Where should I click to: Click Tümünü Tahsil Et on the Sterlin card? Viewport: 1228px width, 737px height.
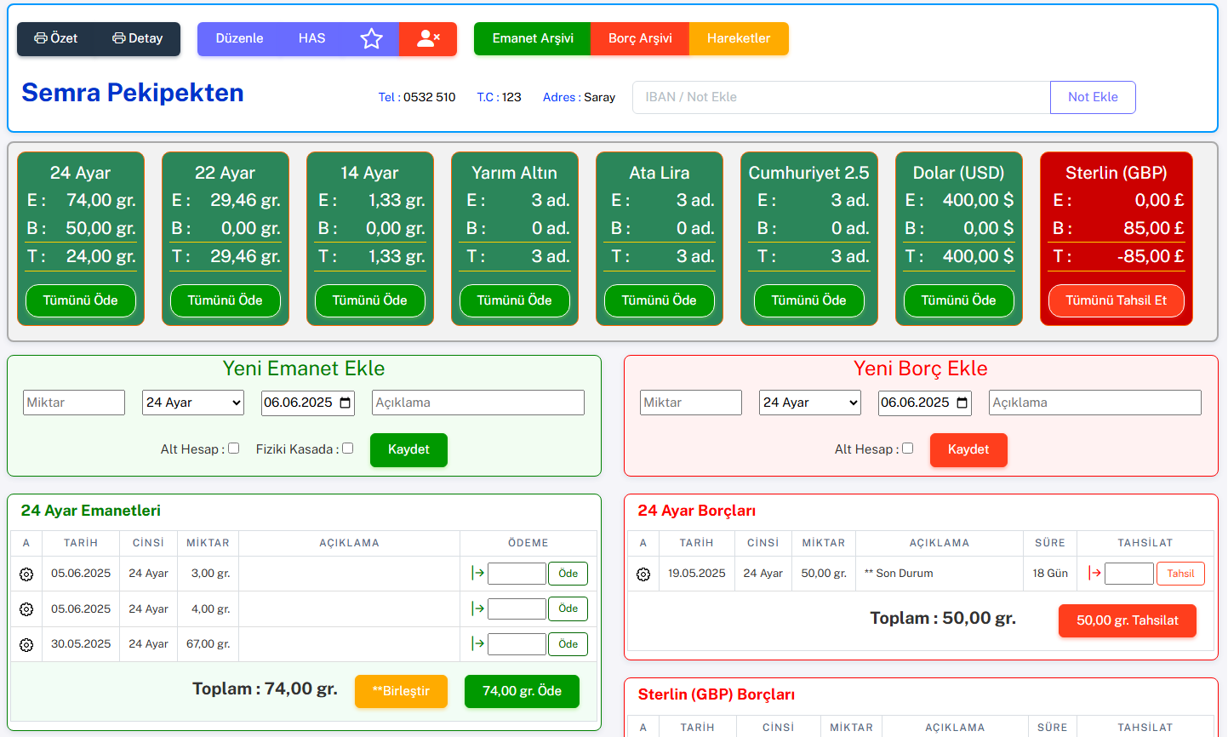coord(1117,300)
